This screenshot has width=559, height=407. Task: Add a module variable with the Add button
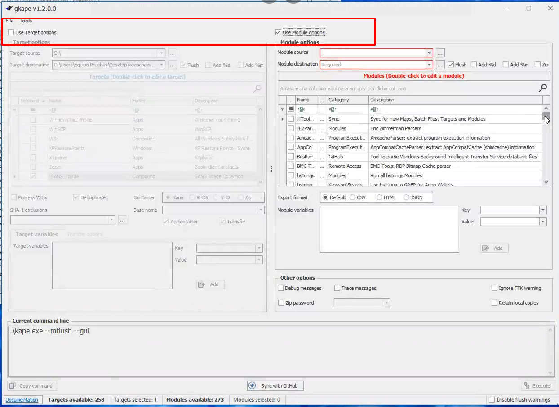point(494,248)
